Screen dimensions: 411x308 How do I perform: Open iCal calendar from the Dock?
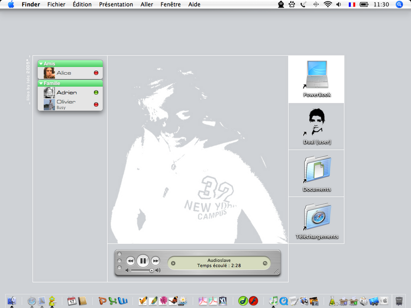(x=72, y=301)
